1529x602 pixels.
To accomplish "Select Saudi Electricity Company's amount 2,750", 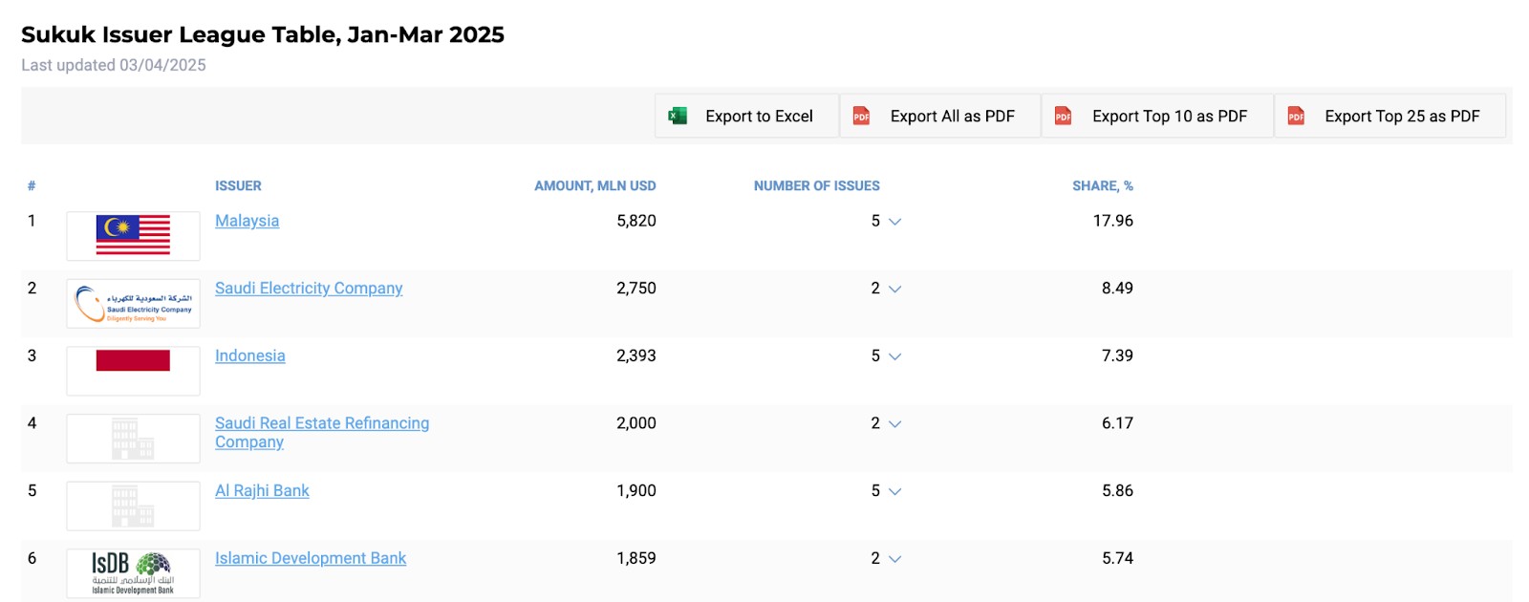I will point(636,289).
